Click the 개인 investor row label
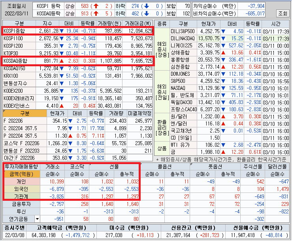Viewport: 292px width, 241px height. pyautogui.click(x=21, y=181)
